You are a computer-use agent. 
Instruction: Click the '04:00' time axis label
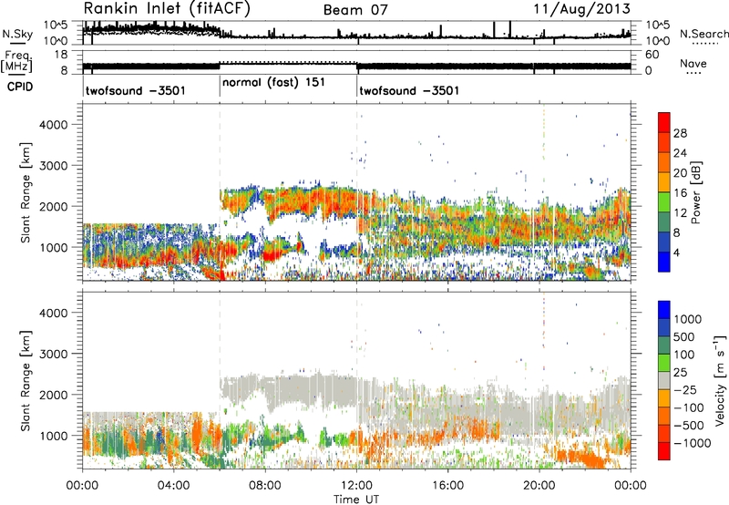[x=173, y=485]
